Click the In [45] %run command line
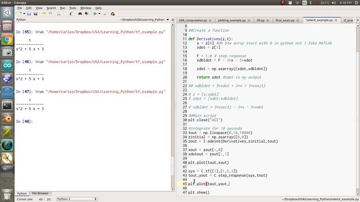360x202 pixels. (91, 32)
